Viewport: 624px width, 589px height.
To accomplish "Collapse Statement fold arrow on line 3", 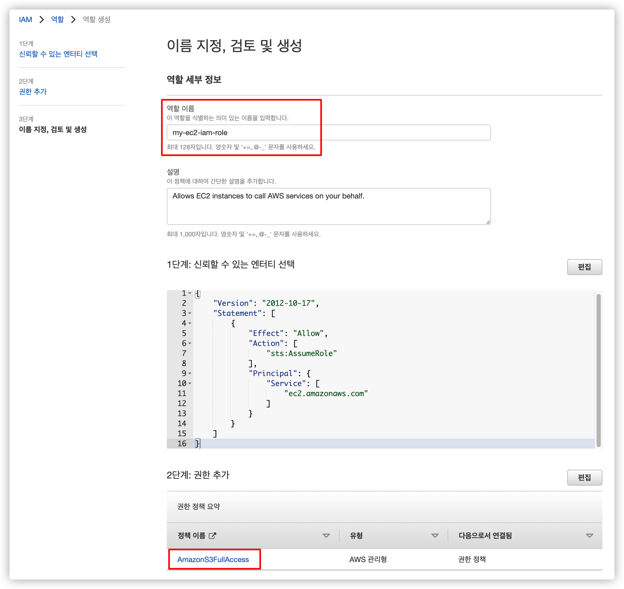I will click(190, 313).
